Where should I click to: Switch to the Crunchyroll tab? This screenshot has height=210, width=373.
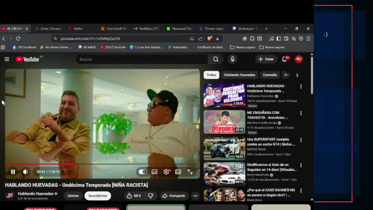(x=114, y=29)
